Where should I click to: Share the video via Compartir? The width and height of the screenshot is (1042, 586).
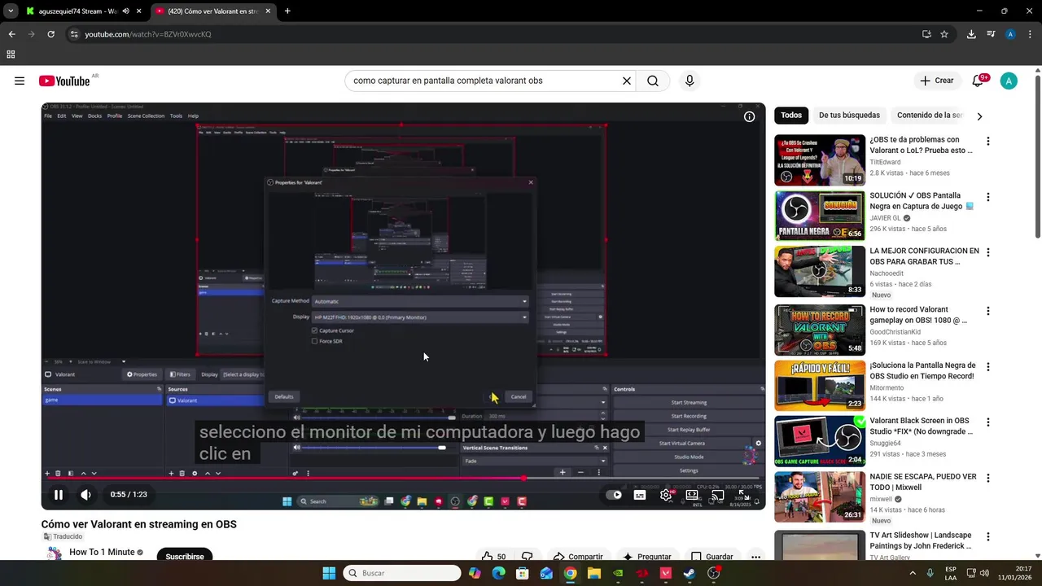point(578,557)
